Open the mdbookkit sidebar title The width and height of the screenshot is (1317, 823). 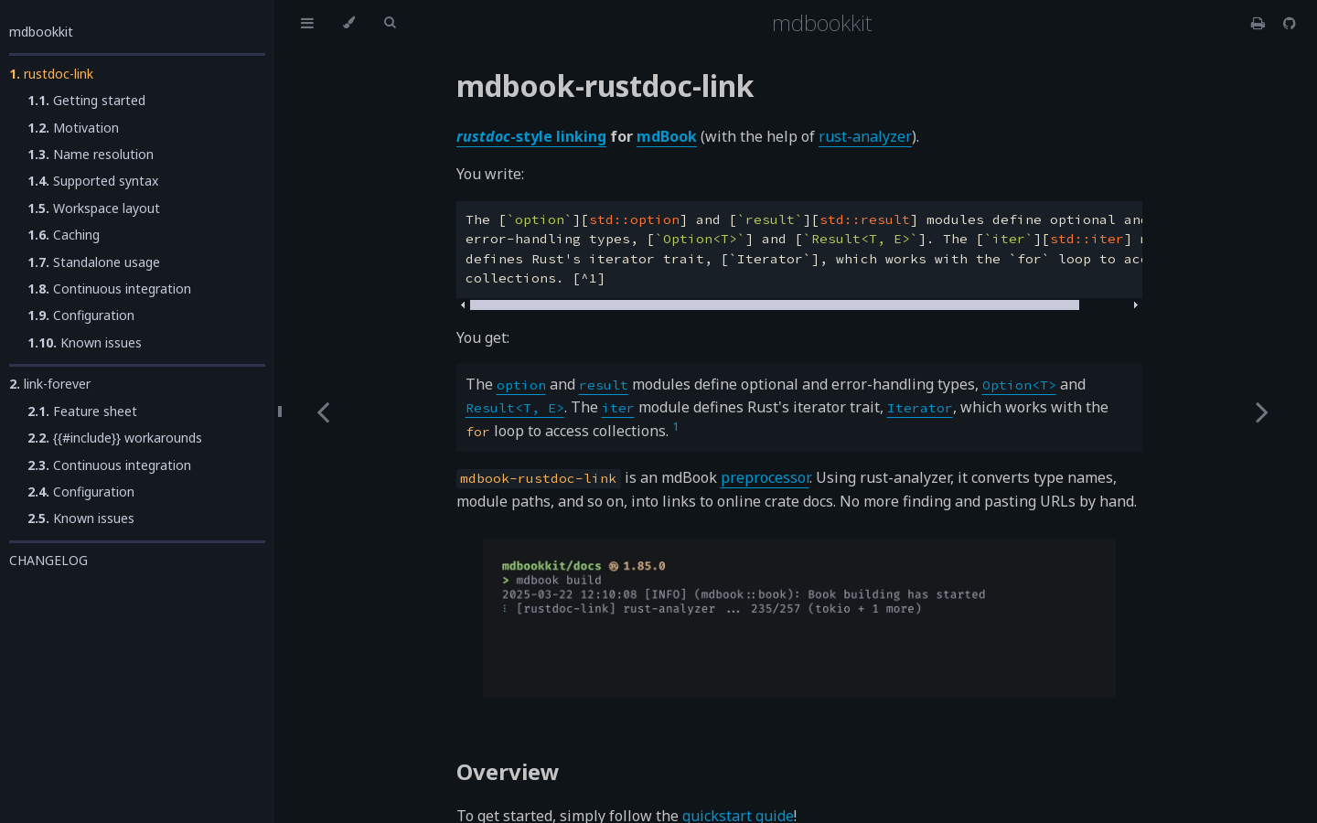tap(41, 32)
